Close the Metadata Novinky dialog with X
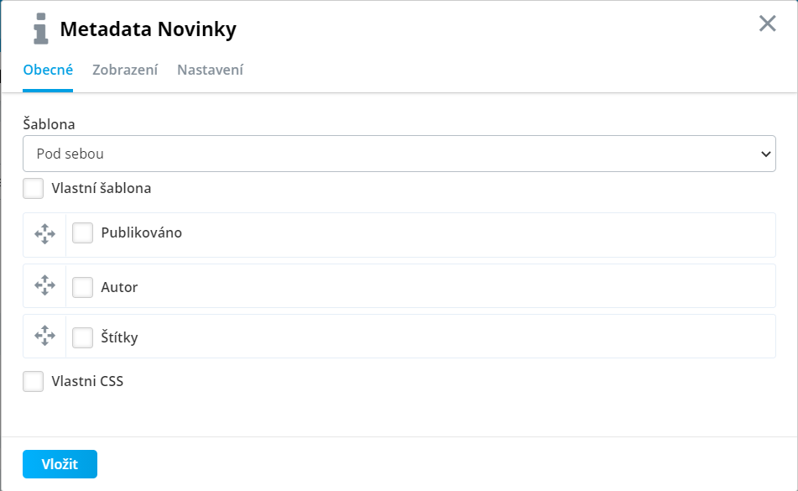Viewport: 798px width, 491px height. tap(768, 24)
